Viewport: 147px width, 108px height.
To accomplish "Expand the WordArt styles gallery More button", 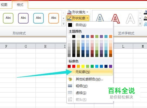I will [140, 24].
